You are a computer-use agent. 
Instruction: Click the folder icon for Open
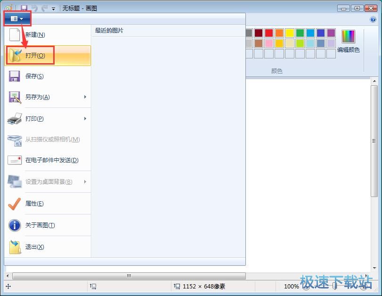pos(15,55)
